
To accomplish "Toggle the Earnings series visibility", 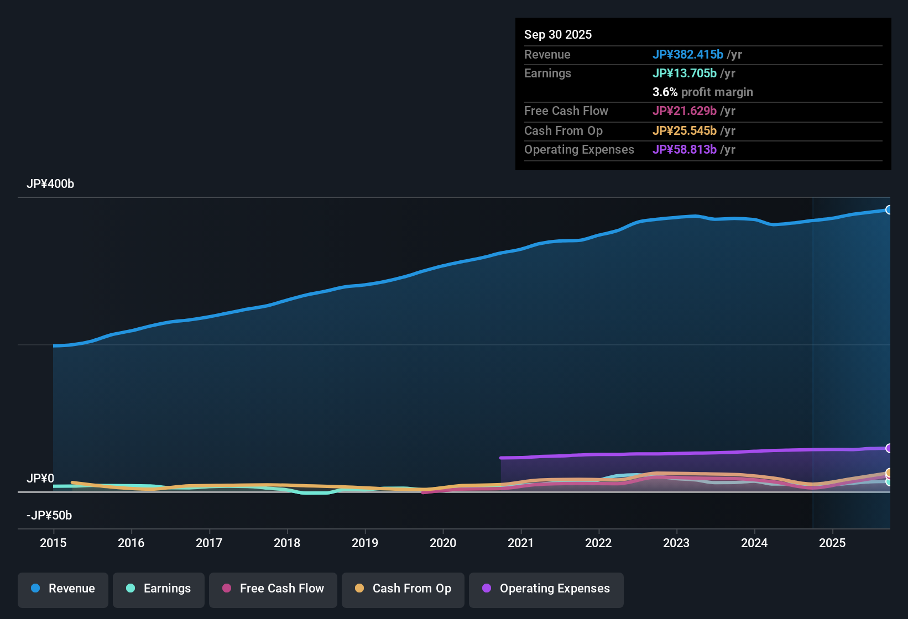I will (158, 589).
